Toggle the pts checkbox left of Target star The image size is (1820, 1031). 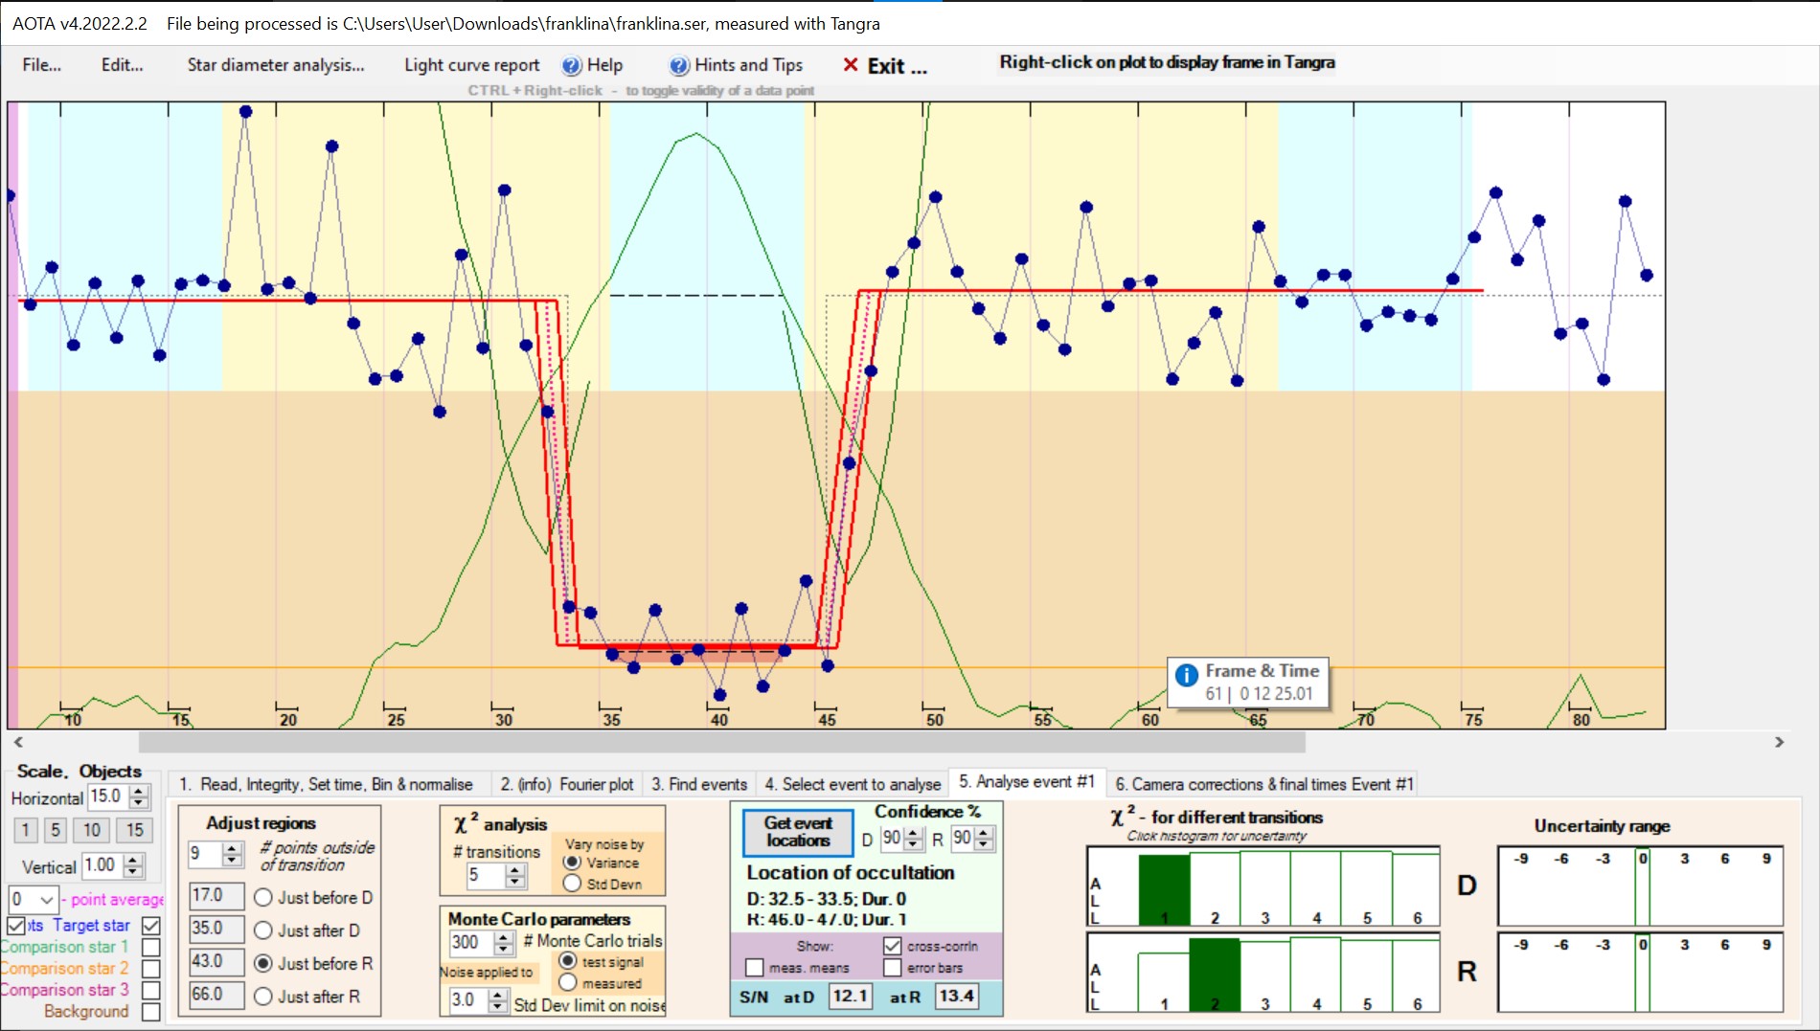(x=16, y=926)
